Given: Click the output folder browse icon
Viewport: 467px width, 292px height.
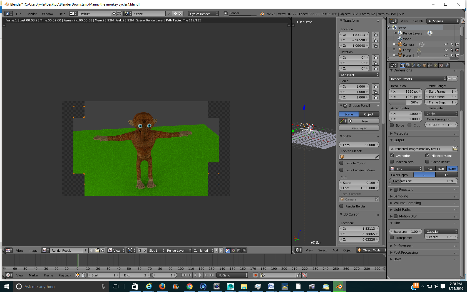Looking at the screenshot, I should [455, 149].
